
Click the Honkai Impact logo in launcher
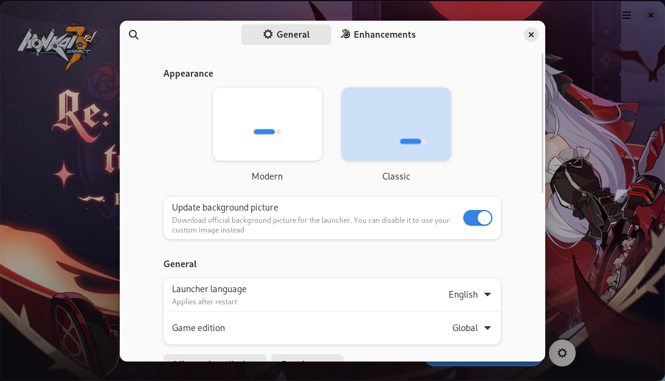[58, 46]
